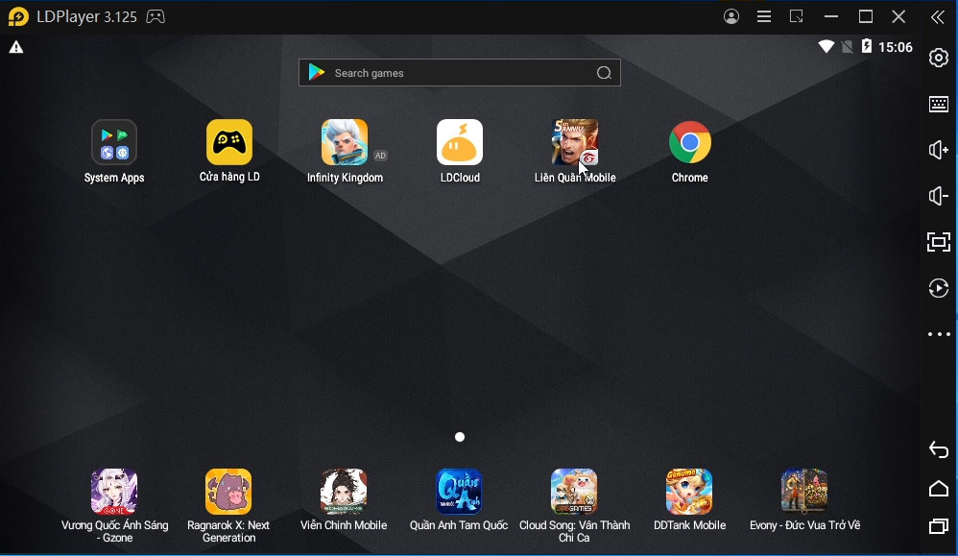The image size is (958, 556).
Task: Decrease volume from sidebar
Action: coord(939,196)
